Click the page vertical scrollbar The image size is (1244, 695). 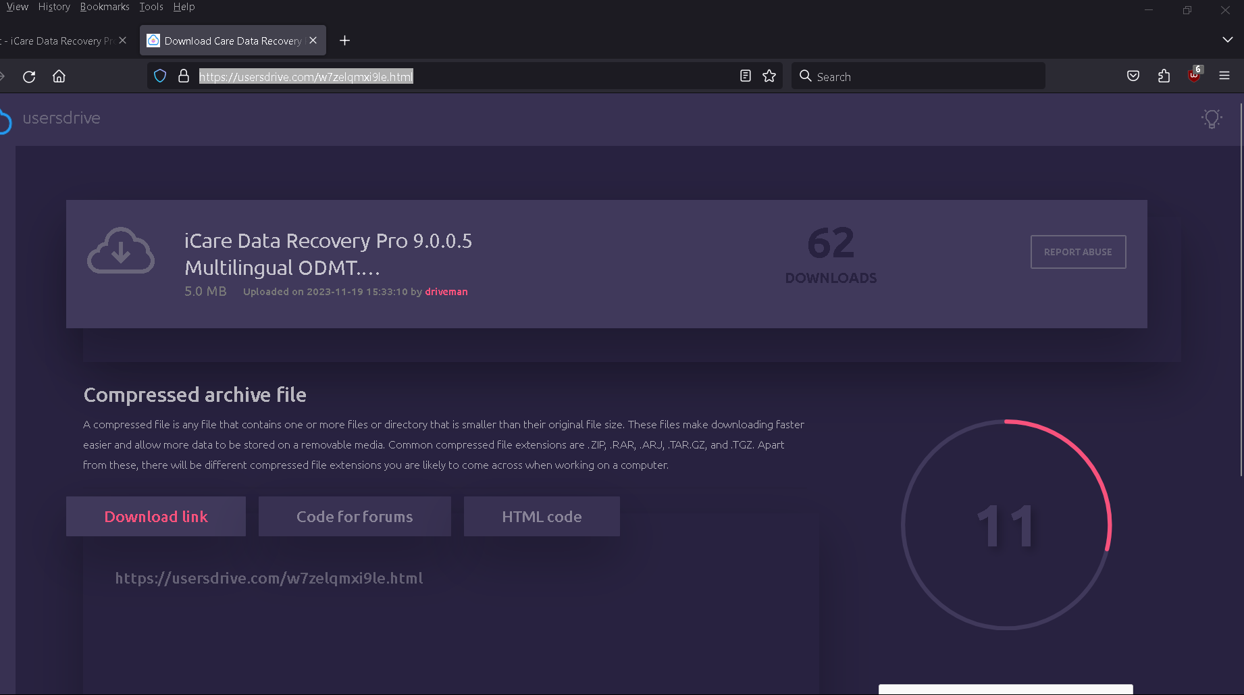click(x=1241, y=290)
